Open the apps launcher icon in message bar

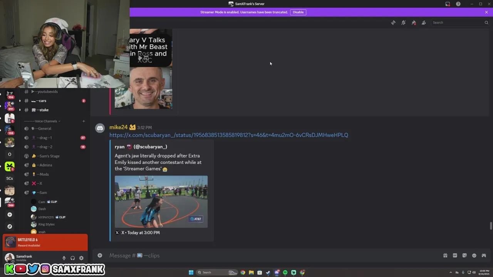484,255
